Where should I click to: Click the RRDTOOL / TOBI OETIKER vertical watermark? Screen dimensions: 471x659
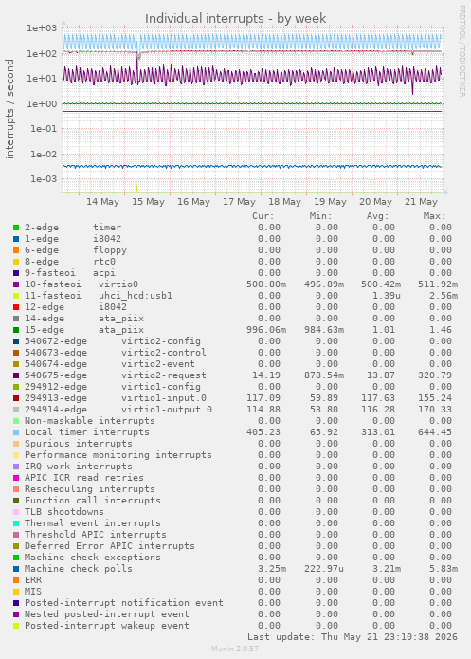(462, 51)
